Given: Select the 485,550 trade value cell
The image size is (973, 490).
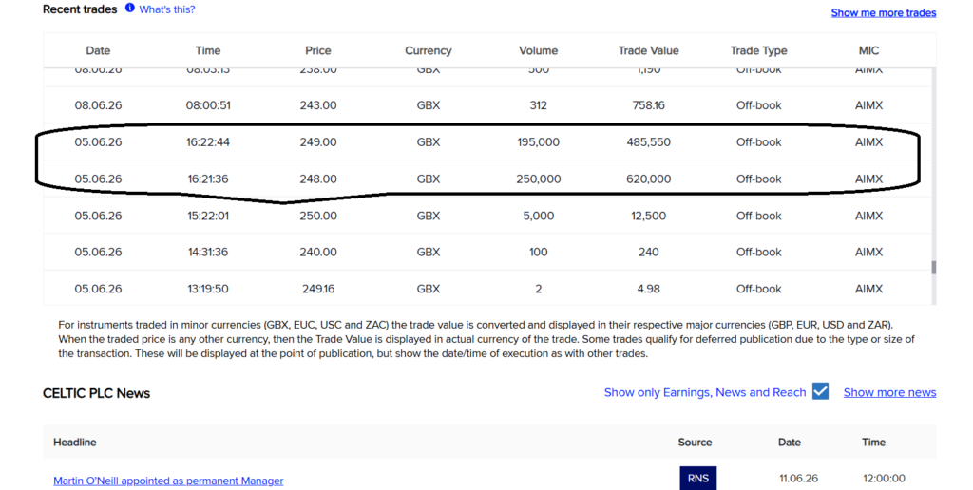Looking at the screenshot, I should pos(648,142).
